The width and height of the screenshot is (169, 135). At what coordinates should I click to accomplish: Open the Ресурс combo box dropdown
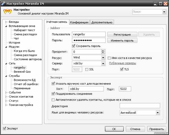click(103, 58)
